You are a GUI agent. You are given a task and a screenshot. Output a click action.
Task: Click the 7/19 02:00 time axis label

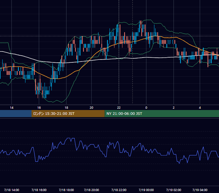coord(174,190)
